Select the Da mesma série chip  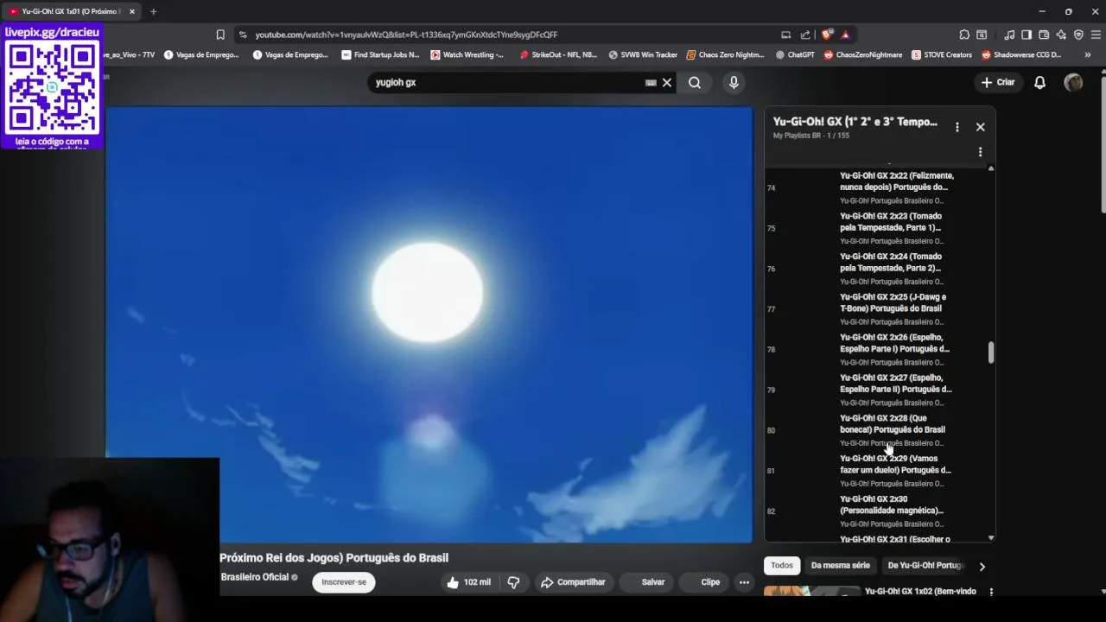tap(841, 566)
